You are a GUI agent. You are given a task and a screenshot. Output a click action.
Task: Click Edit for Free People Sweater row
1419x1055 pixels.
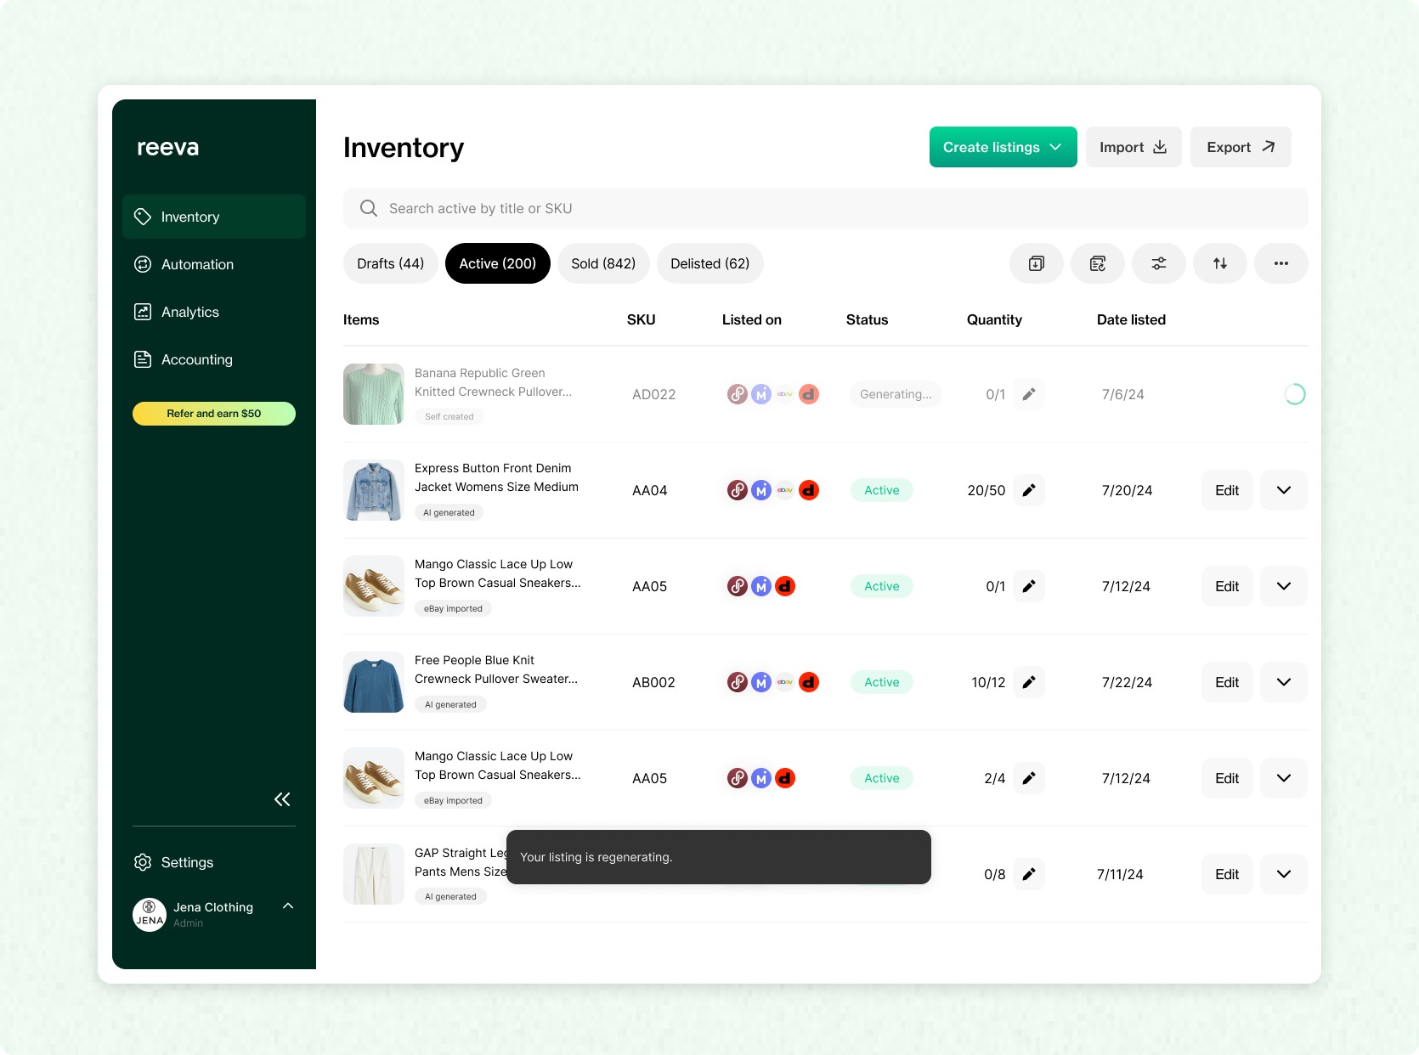1227,682
